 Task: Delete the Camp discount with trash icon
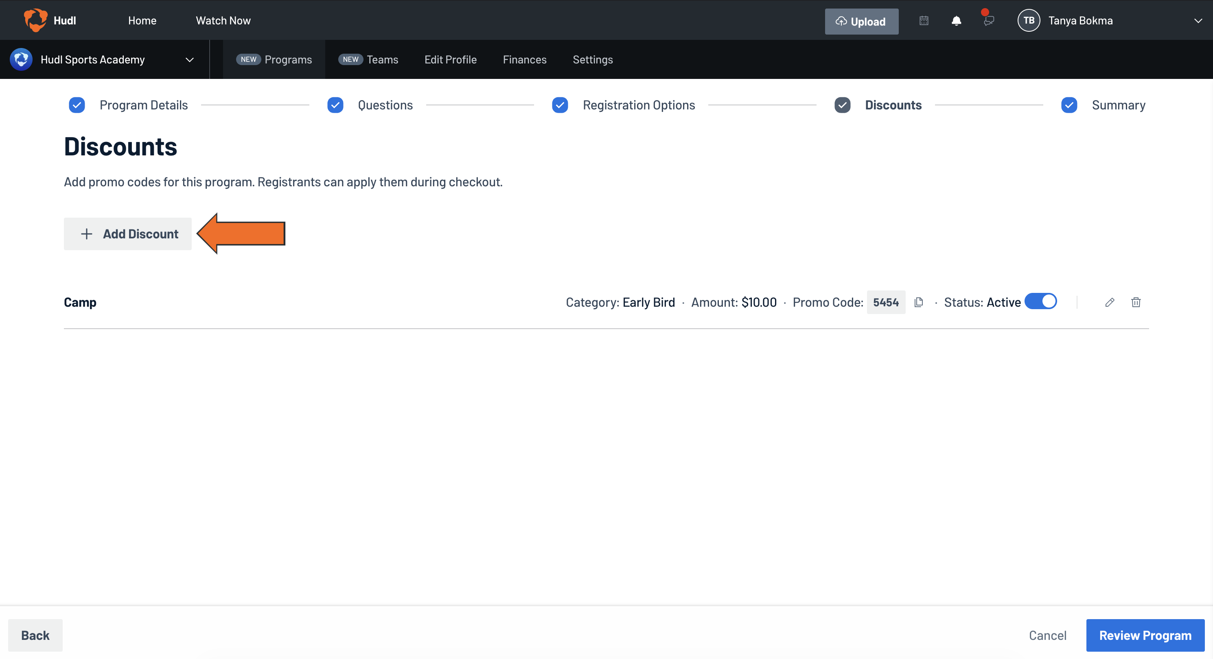[1136, 302]
